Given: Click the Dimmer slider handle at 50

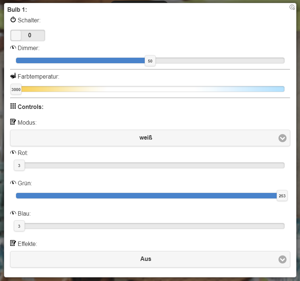Looking at the screenshot, I should [150, 61].
